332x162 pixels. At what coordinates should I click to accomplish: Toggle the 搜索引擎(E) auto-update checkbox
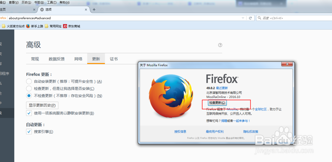point(29,132)
